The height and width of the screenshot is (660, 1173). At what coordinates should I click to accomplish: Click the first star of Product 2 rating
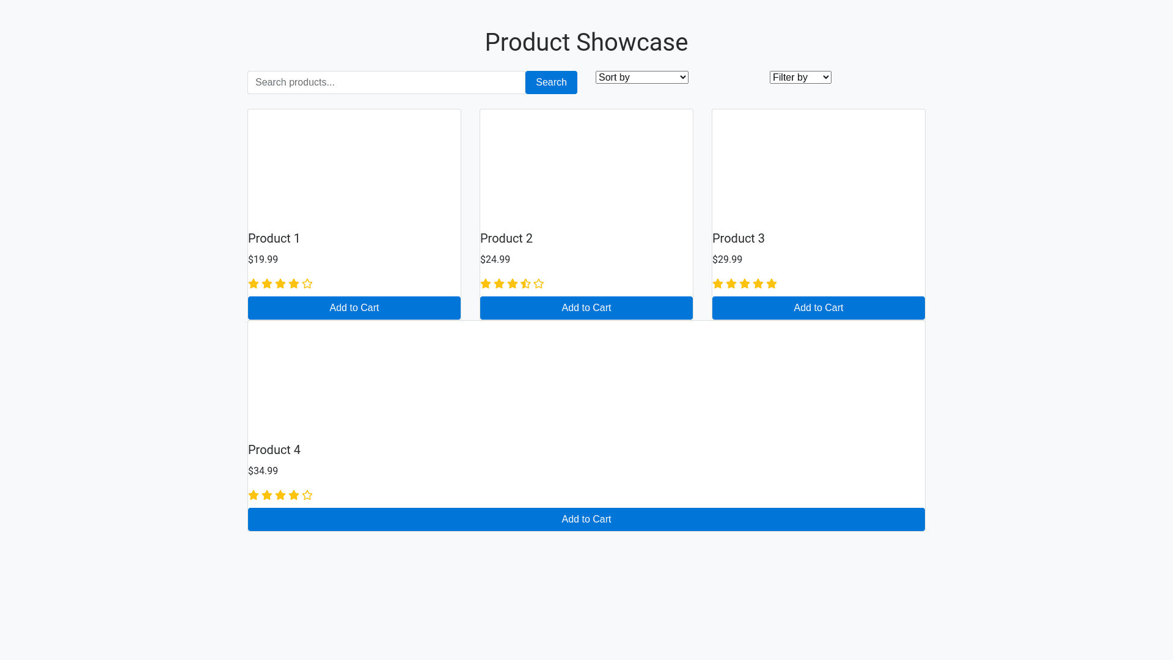(486, 284)
